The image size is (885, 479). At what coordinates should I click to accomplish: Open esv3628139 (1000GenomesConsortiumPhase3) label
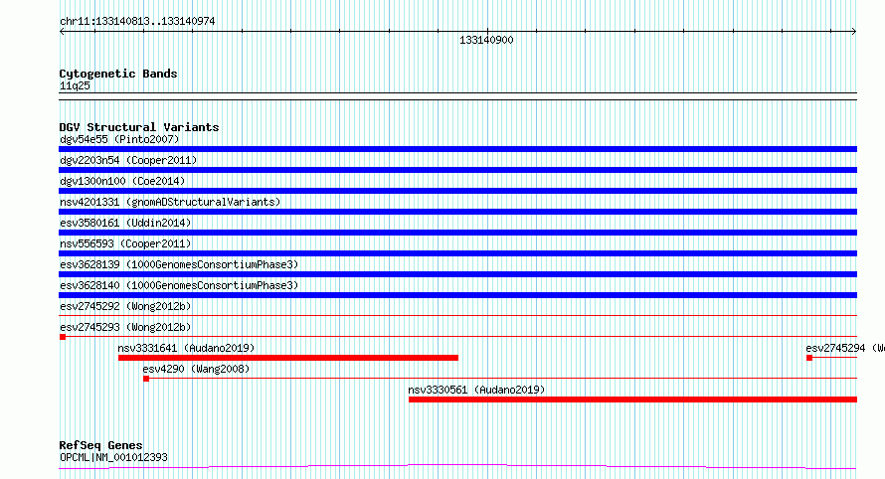pos(179,264)
